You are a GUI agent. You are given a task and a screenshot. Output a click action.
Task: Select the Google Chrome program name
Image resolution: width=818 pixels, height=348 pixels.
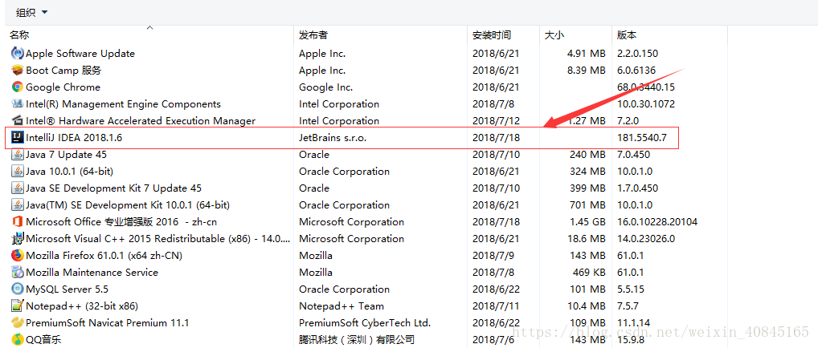(x=63, y=87)
